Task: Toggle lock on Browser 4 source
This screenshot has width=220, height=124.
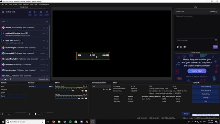Action: click(52, 86)
